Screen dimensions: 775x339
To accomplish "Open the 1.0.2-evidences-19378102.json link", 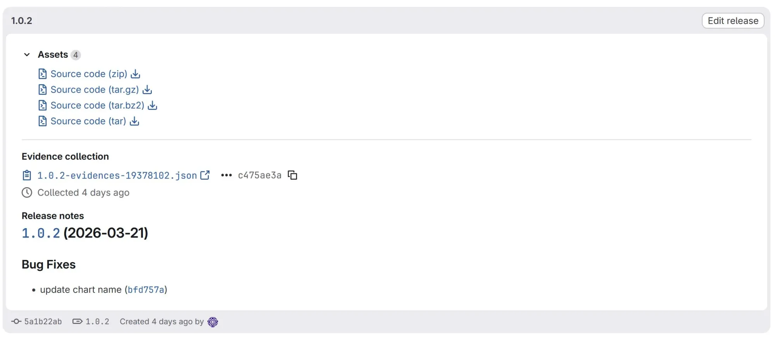I will coord(116,175).
